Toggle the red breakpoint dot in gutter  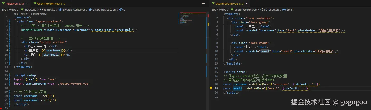pos(1,108)
